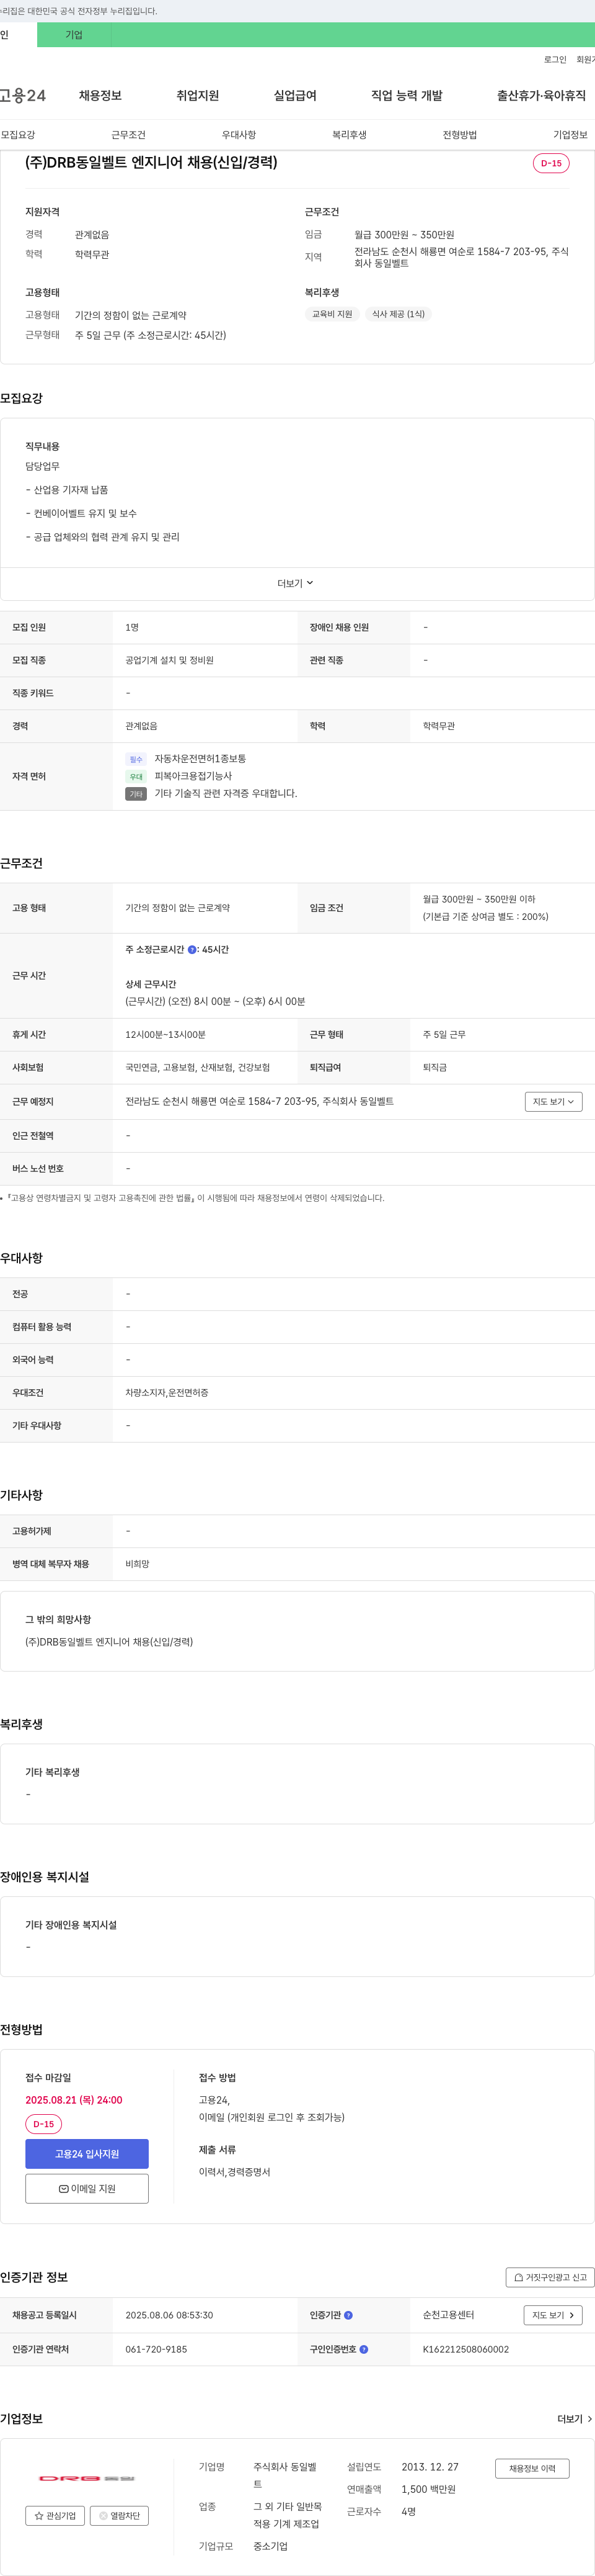The image size is (595, 2576).
Task: Switch to the 기업 tab
Action: [74, 35]
